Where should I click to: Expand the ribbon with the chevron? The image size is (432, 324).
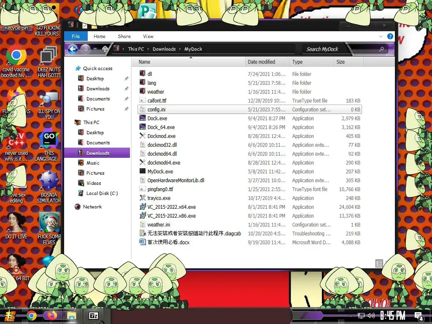click(x=381, y=36)
